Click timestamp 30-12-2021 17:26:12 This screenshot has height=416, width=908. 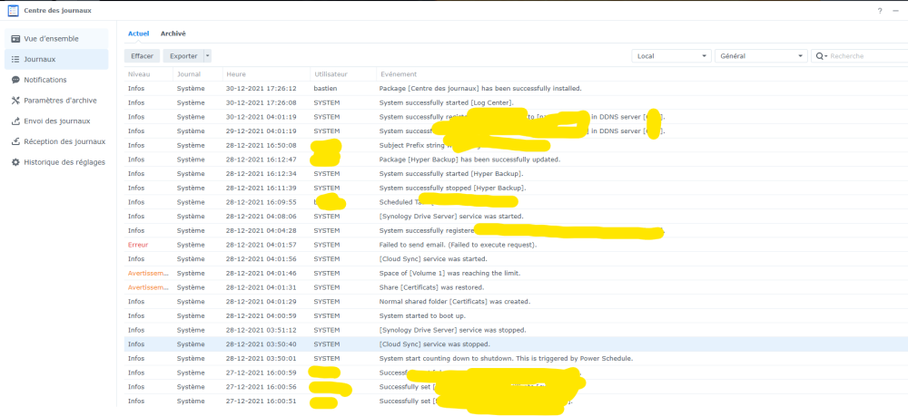tap(262, 89)
